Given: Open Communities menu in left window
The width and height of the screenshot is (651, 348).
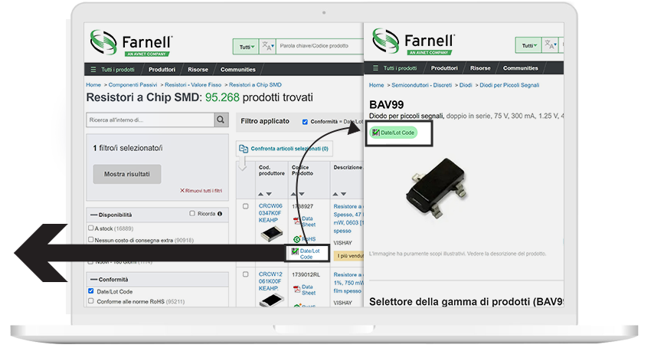Looking at the screenshot, I should point(238,70).
